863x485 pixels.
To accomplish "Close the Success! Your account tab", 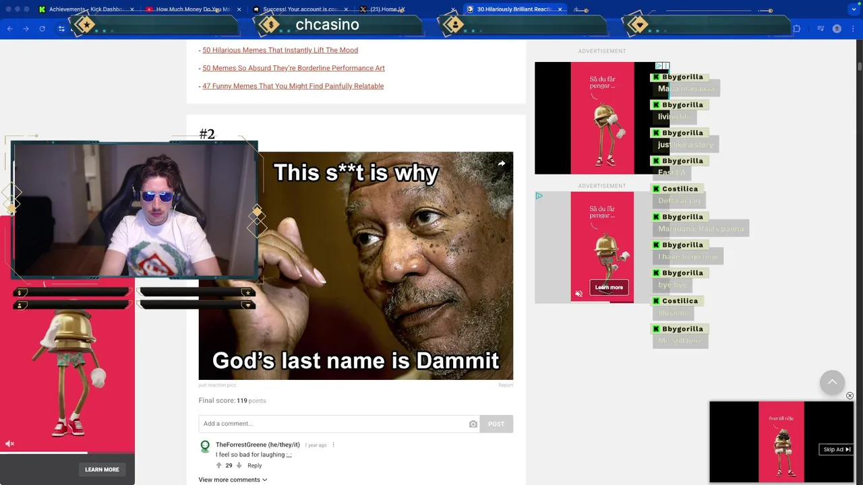I will click(346, 9).
